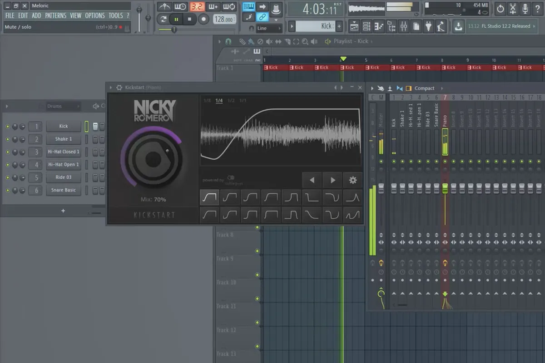Toggle typing keyboard to piano icon

[248, 7]
